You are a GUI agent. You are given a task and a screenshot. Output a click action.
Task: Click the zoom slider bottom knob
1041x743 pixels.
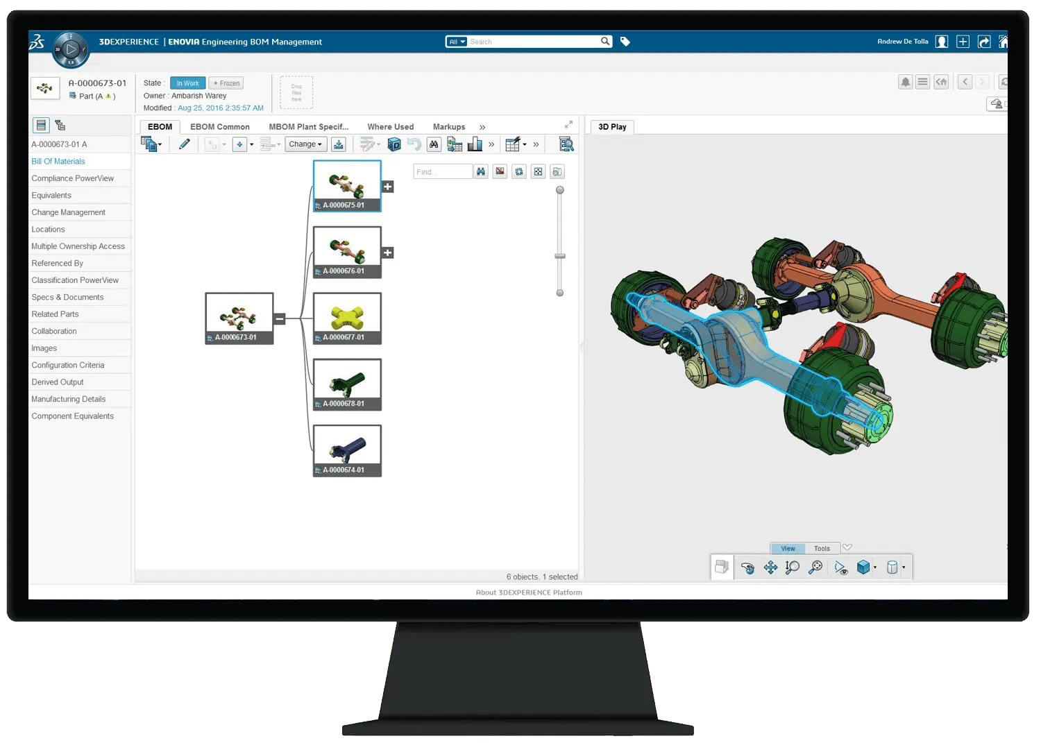click(560, 293)
